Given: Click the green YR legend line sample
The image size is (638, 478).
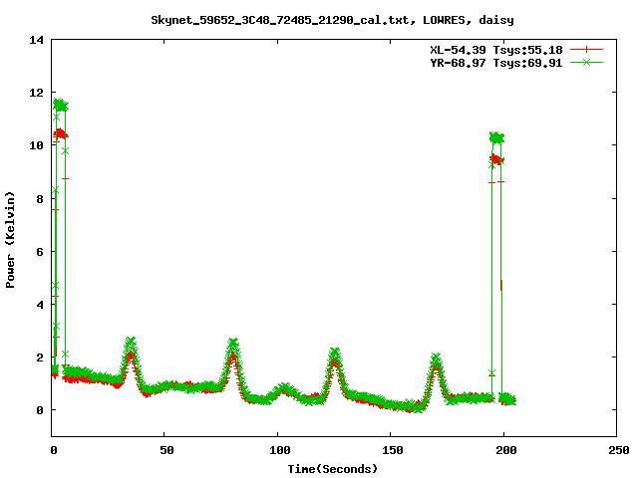Looking at the screenshot, I should [586, 62].
